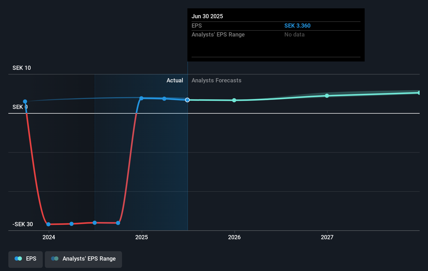Click the final forecast point at far right
The height and width of the screenshot is (271, 428).
click(419, 93)
